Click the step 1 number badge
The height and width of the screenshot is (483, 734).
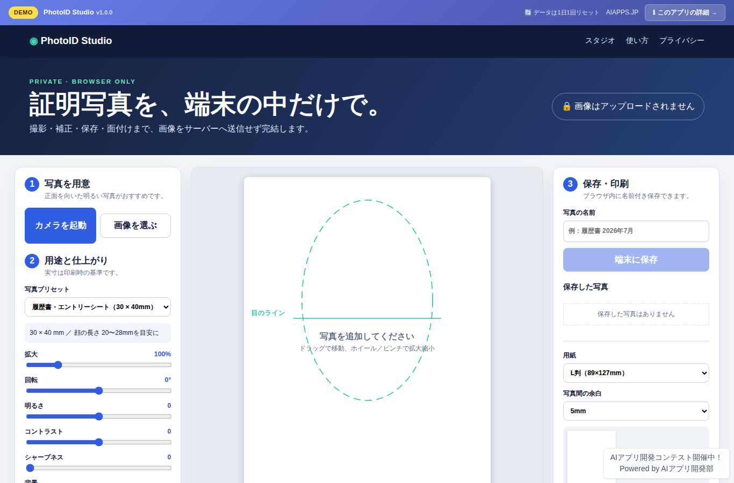pyautogui.click(x=32, y=184)
